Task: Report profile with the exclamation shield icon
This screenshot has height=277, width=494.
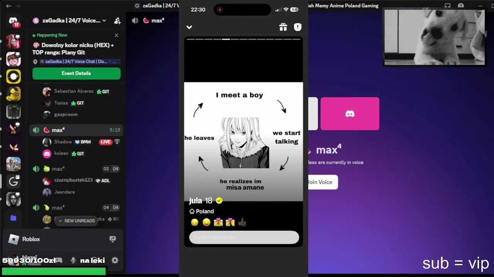Action: [298, 27]
